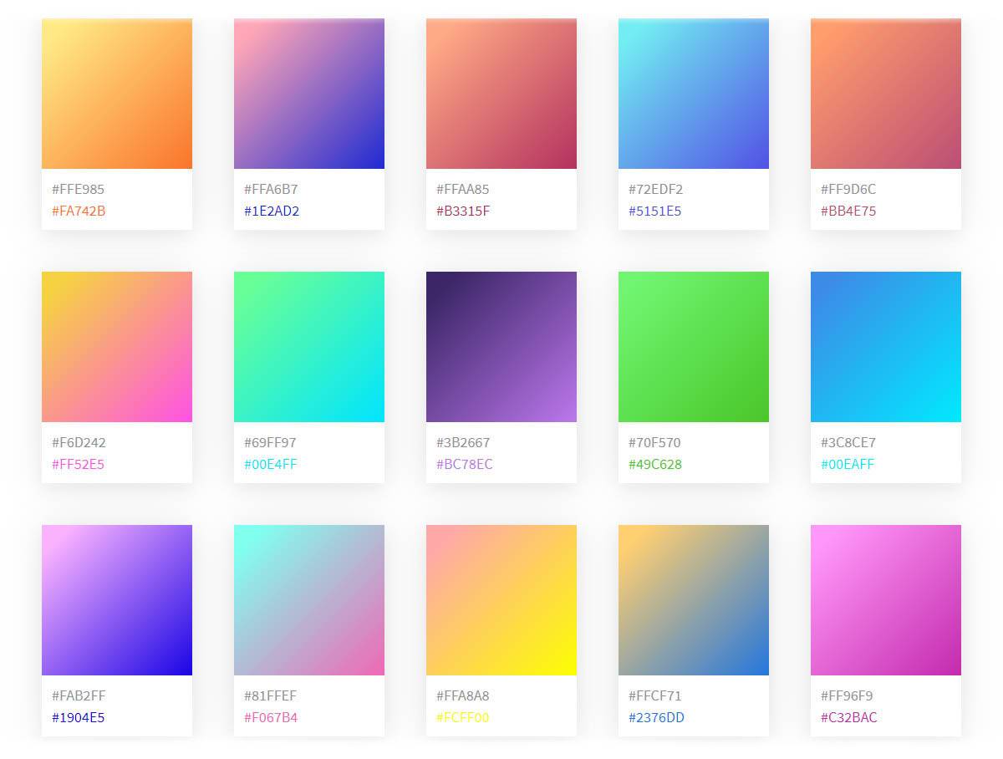Click the gray hex code #3B2667
Screen dimensions: 1003x759
click(463, 443)
